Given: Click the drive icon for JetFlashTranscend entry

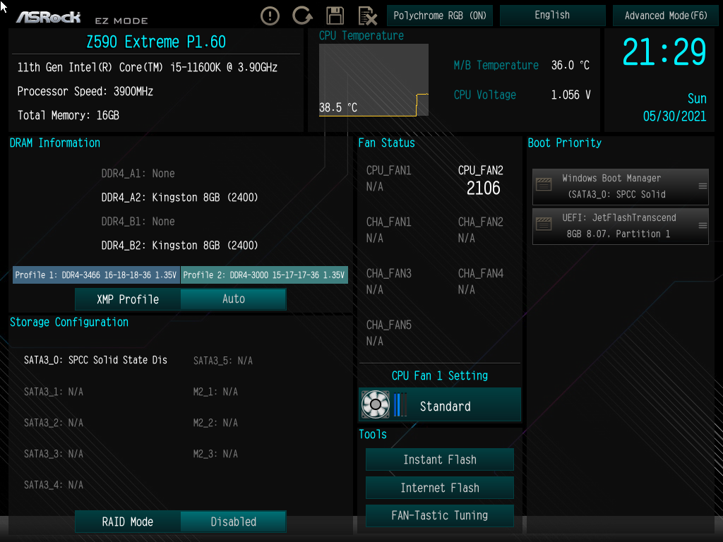Looking at the screenshot, I should click(x=544, y=224).
